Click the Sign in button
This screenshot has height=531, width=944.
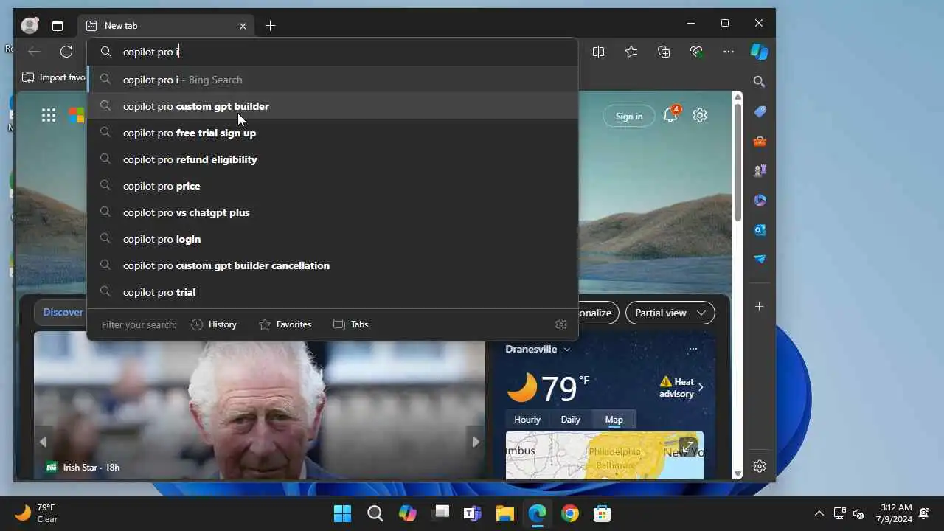coord(629,116)
